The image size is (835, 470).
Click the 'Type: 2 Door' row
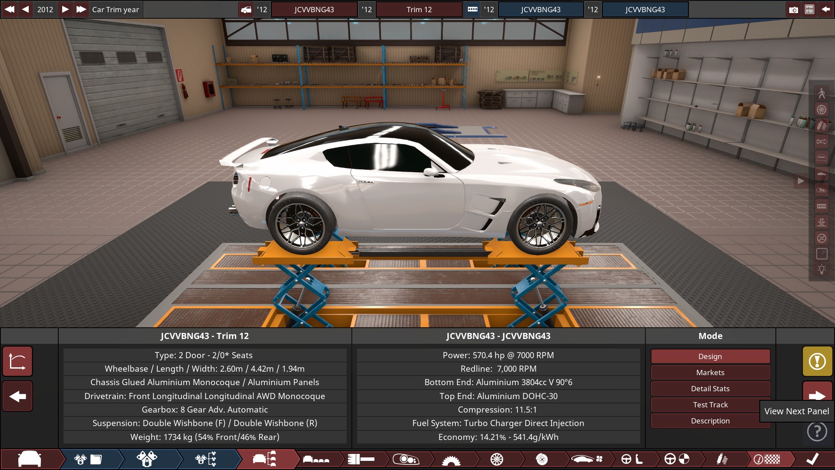[205, 355]
